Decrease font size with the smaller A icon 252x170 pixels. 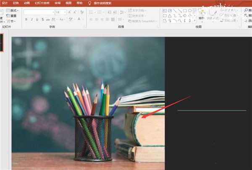[x=75, y=12]
